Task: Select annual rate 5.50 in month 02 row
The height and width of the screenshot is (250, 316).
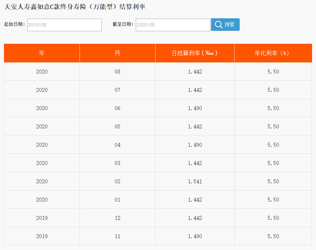Action: (273, 181)
